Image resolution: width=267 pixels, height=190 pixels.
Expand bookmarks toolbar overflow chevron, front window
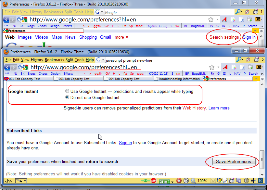tap(262, 74)
